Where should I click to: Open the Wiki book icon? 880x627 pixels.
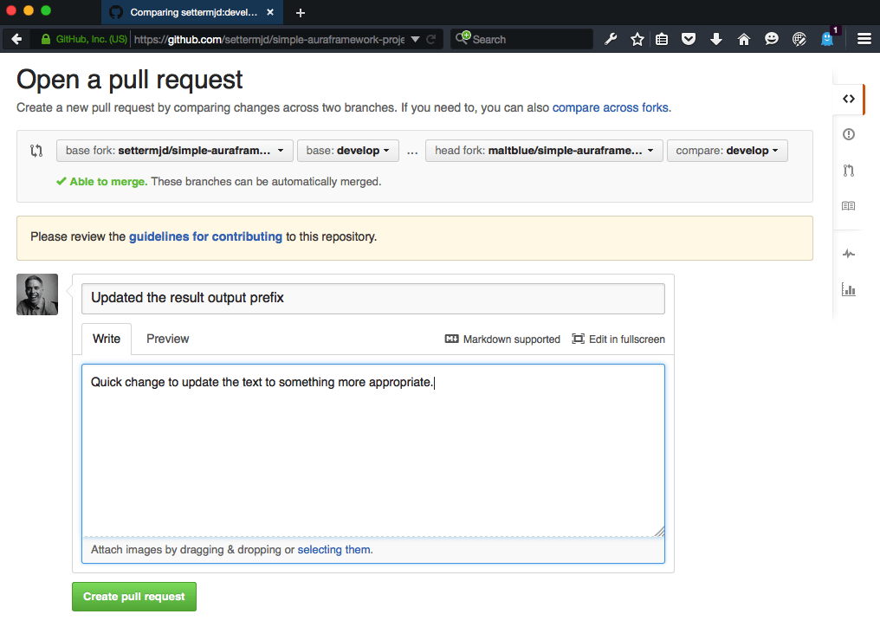849,205
